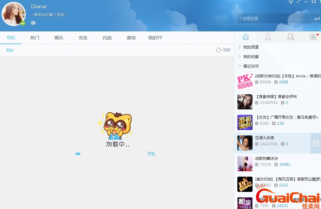Expand the 我的频道 section
The height and width of the screenshot is (209, 321).
pos(248,47)
